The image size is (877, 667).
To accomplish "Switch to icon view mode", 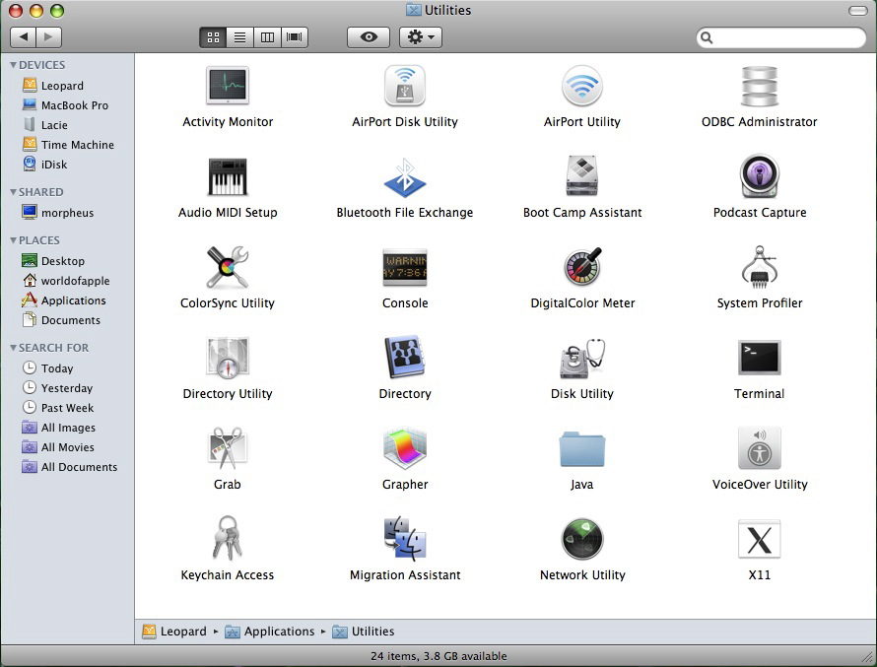I will pyautogui.click(x=213, y=37).
